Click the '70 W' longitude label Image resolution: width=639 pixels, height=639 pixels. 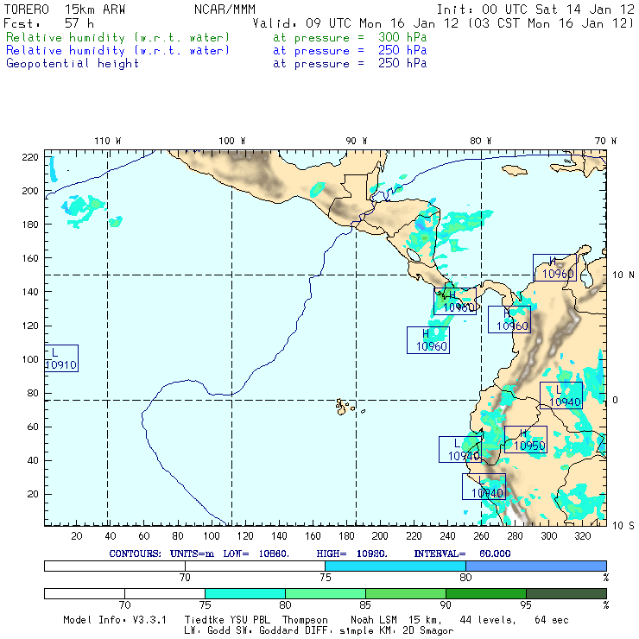[605, 141]
